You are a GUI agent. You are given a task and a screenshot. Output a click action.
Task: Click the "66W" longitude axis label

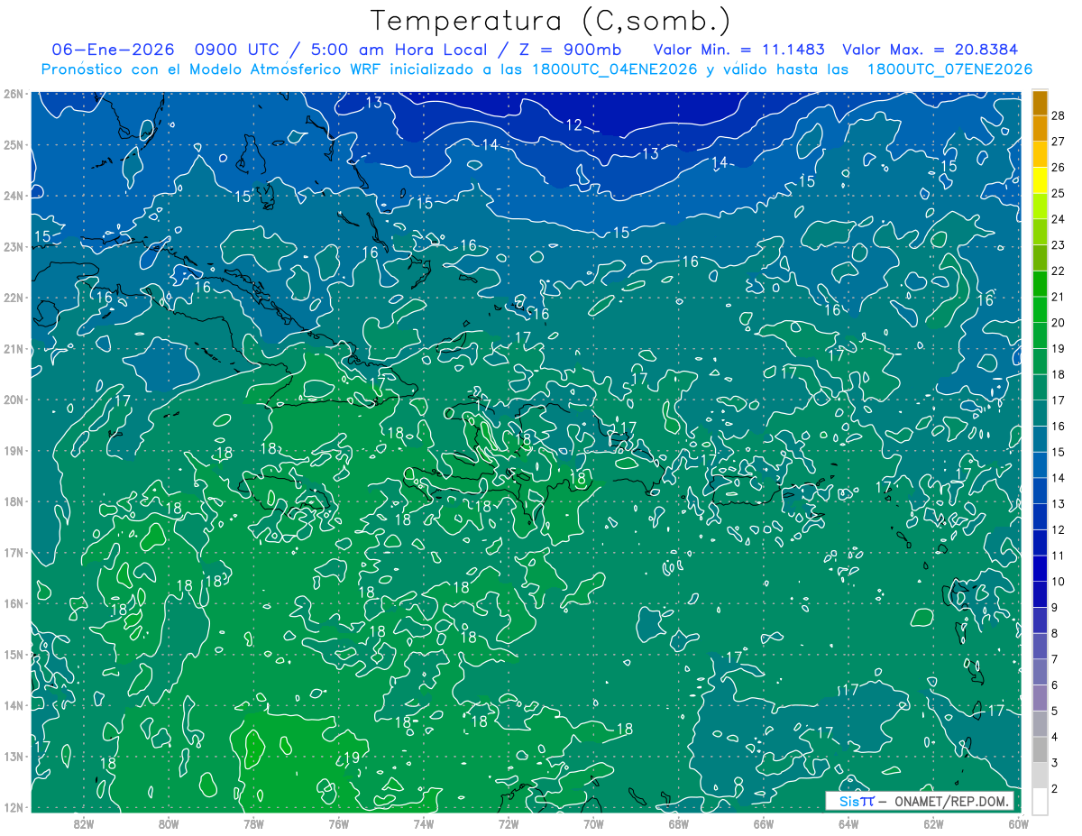[x=763, y=824]
